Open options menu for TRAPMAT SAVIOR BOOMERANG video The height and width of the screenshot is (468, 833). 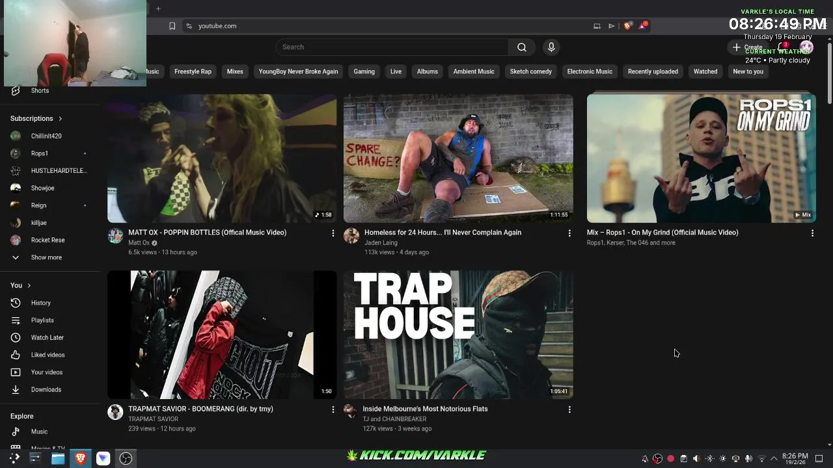(333, 409)
